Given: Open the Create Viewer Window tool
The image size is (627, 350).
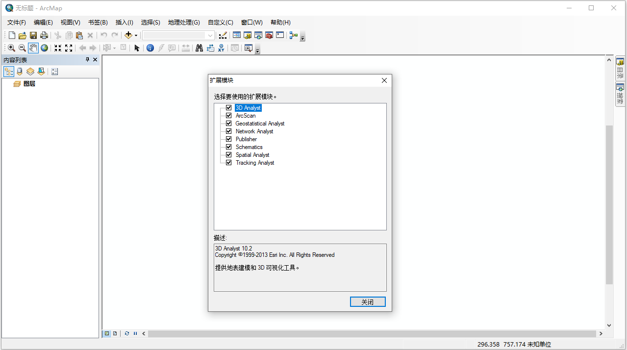Looking at the screenshot, I should coord(249,48).
